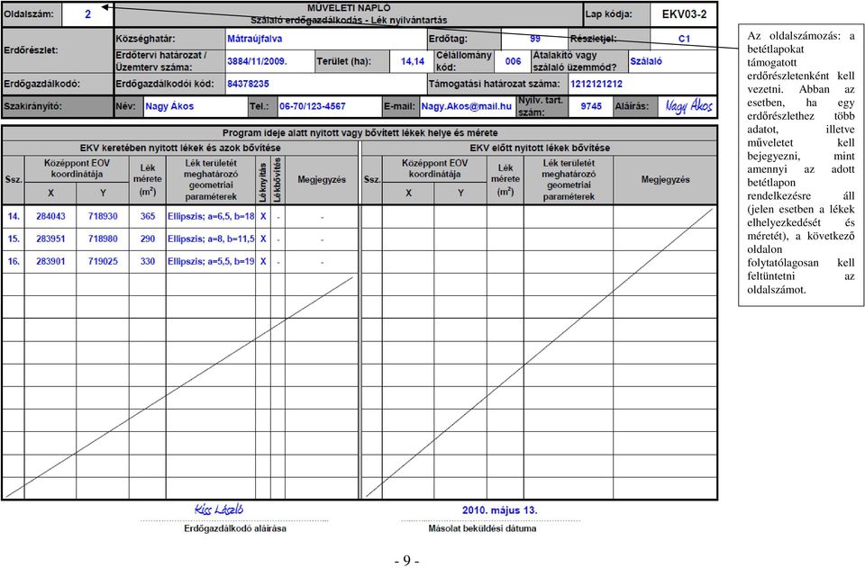
Task: Click the Kiss László signature
Action: [219, 509]
